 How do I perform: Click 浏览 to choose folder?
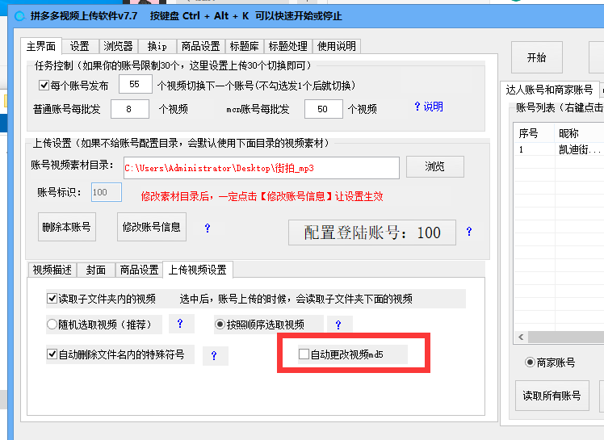[x=435, y=166]
